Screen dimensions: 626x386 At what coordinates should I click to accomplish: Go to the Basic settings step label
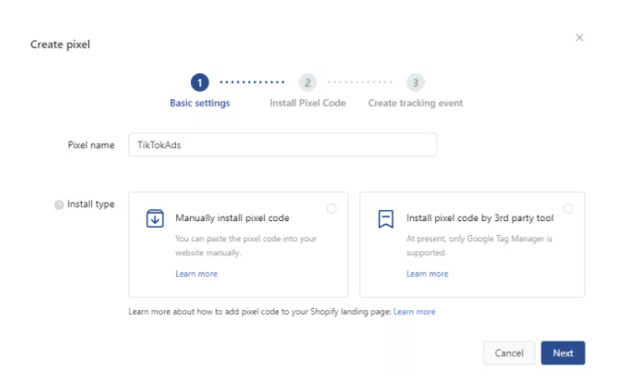pos(200,103)
